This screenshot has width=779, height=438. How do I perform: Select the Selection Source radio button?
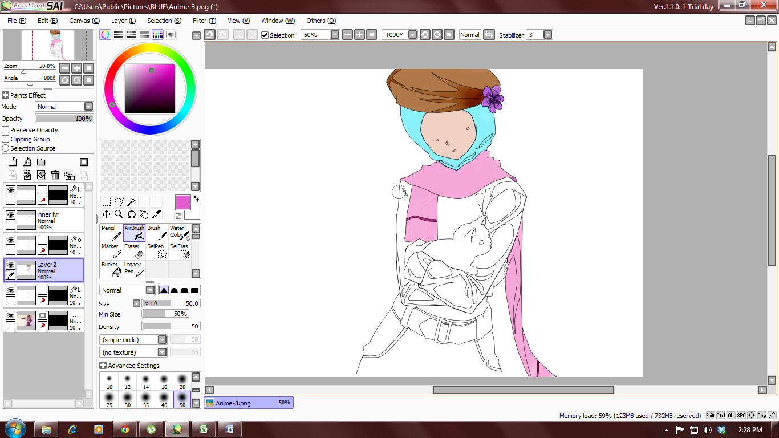coord(6,148)
